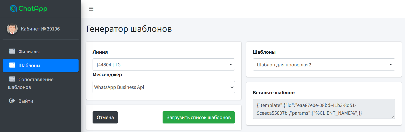The width and height of the screenshot is (405, 132).
Task: Click Загрузить список шаблонов button
Action: [x=198, y=117]
